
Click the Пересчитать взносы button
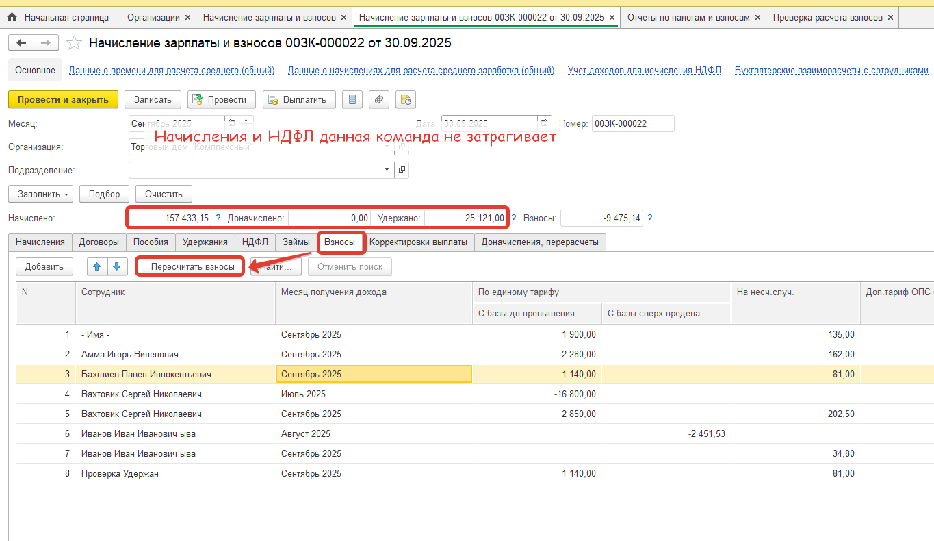pos(192,266)
